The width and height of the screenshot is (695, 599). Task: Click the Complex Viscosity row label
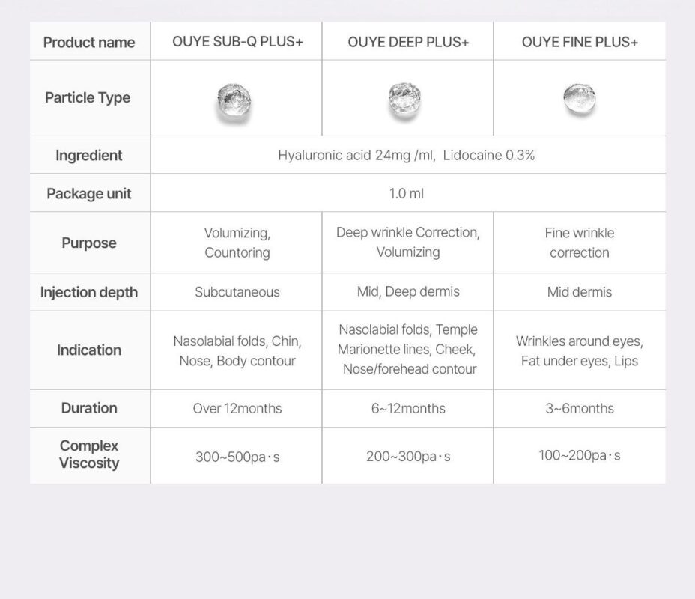(89, 454)
